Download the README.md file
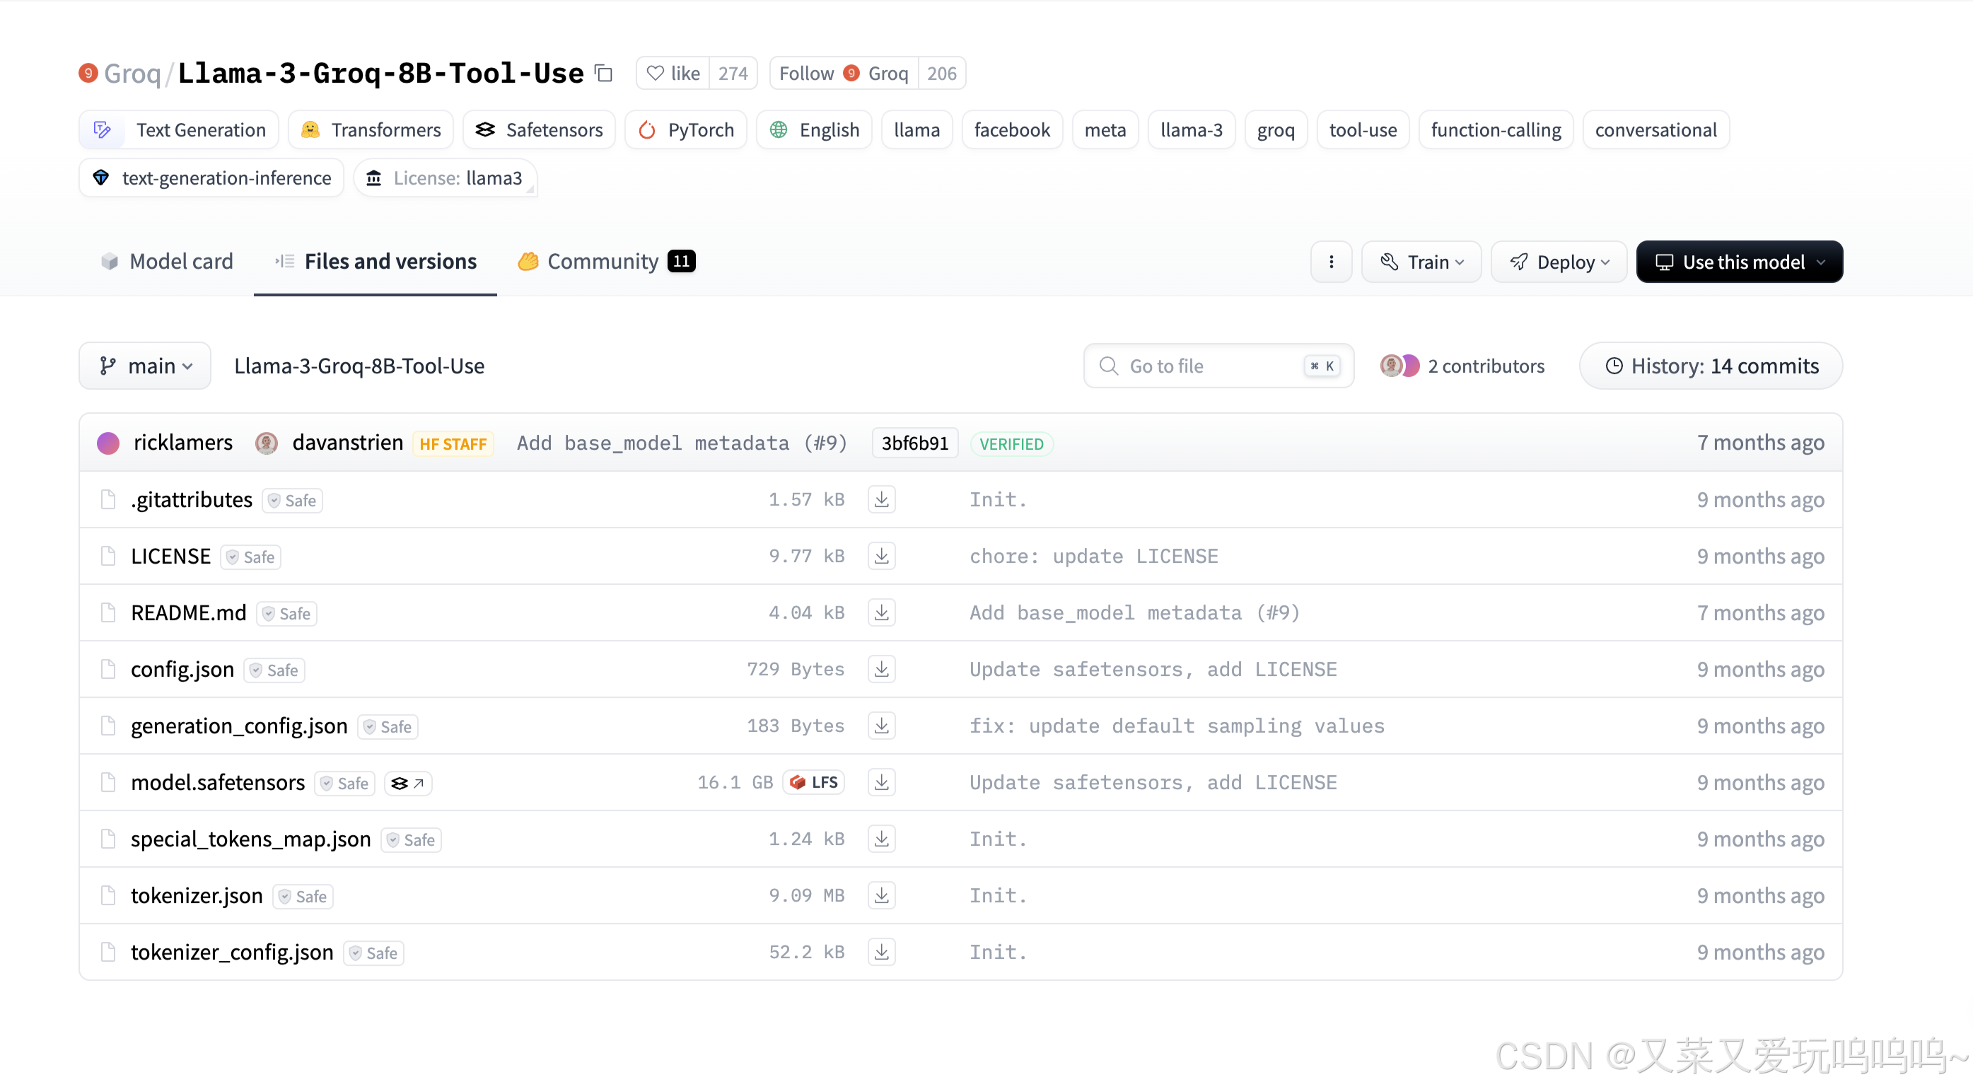This screenshot has height=1089, width=1973. coord(882,612)
